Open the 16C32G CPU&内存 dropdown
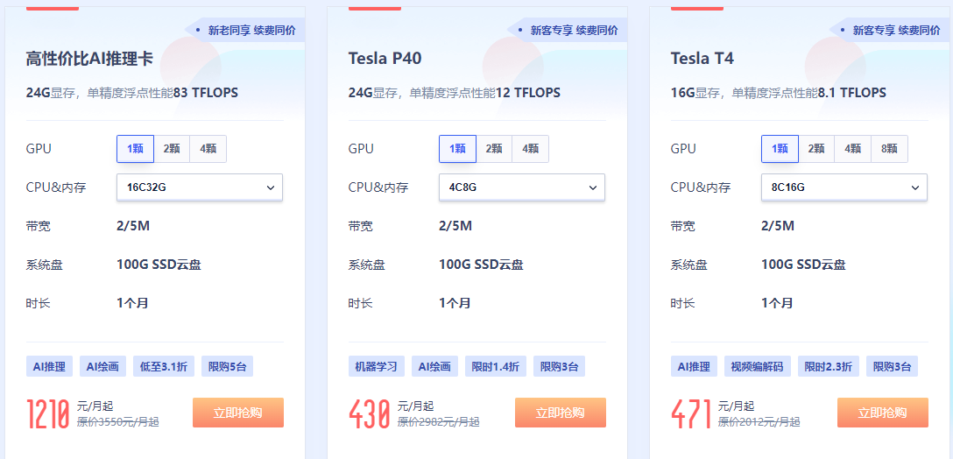Screen dimensions: 953x459 click(200, 187)
